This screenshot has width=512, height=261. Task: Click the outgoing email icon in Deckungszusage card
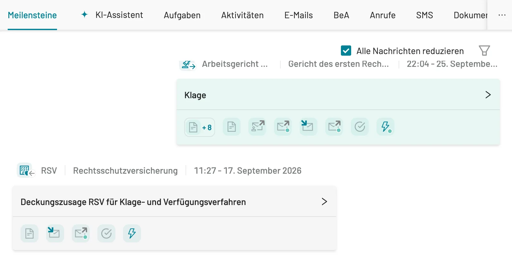click(x=81, y=233)
